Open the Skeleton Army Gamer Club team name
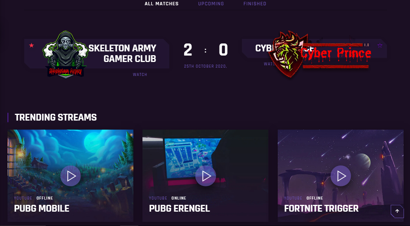410x226 pixels. (x=122, y=53)
